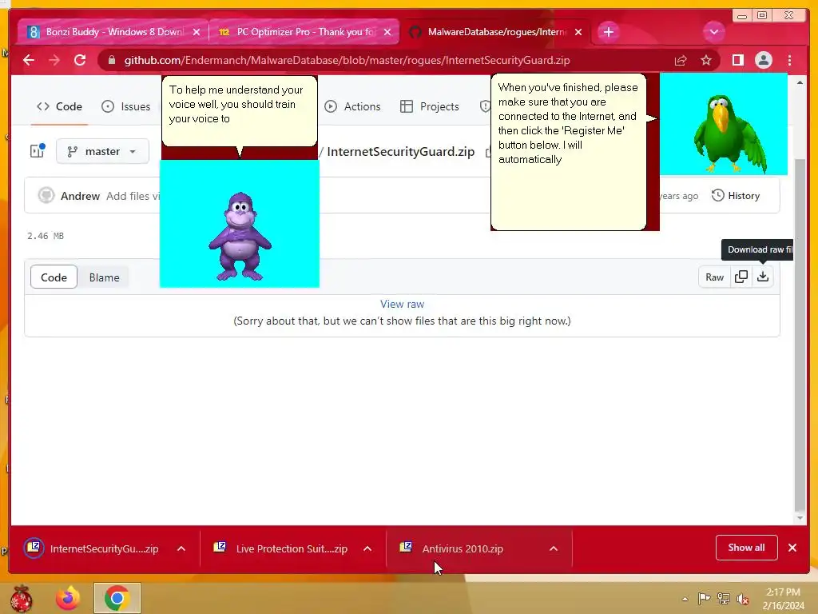The height and width of the screenshot is (614, 818).
Task: Show hidden system tray icons
Action: click(685, 599)
